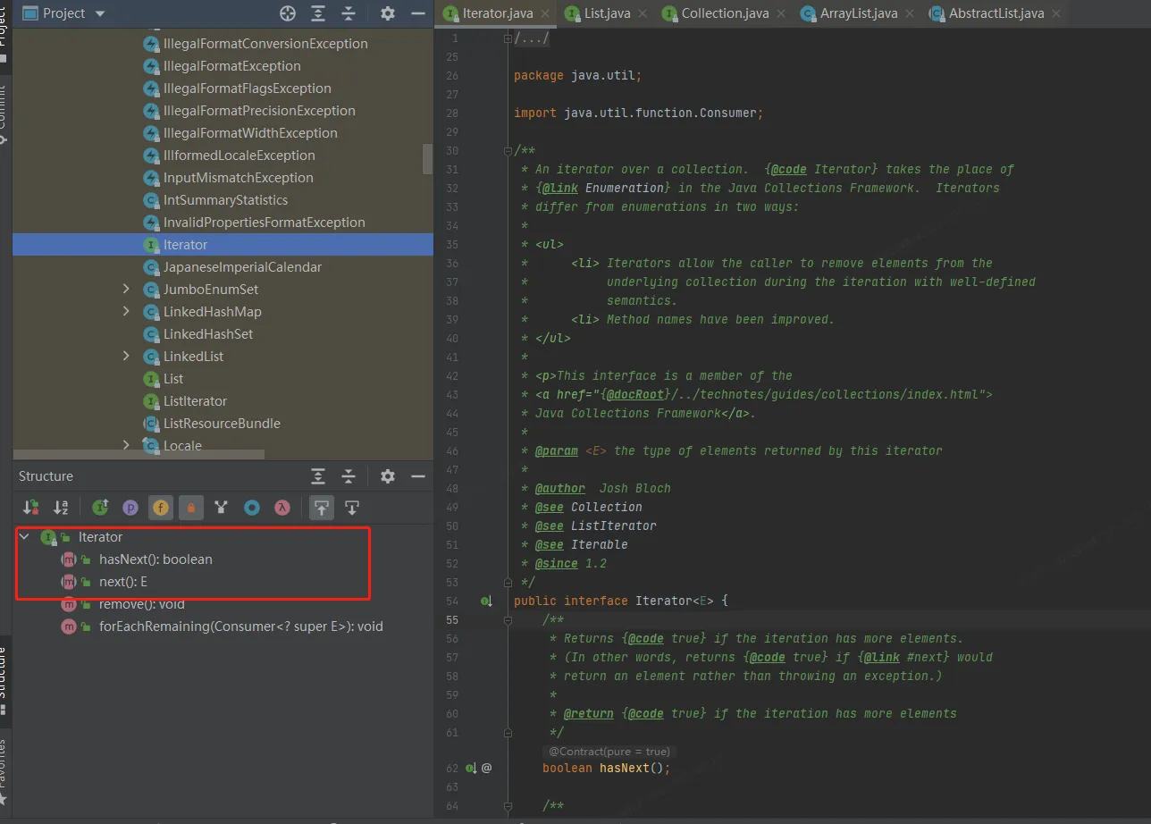Toggle sort by visibility in Structure
Image resolution: width=1151 pixels, height=824 pixels.
(30, 508)
